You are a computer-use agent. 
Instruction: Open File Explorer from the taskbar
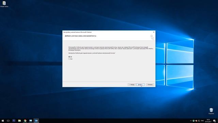19,121
